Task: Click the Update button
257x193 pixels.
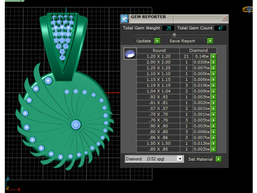Action: (145, 41)
